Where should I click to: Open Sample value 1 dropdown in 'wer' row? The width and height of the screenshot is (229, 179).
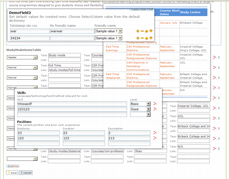click(120, 31)
